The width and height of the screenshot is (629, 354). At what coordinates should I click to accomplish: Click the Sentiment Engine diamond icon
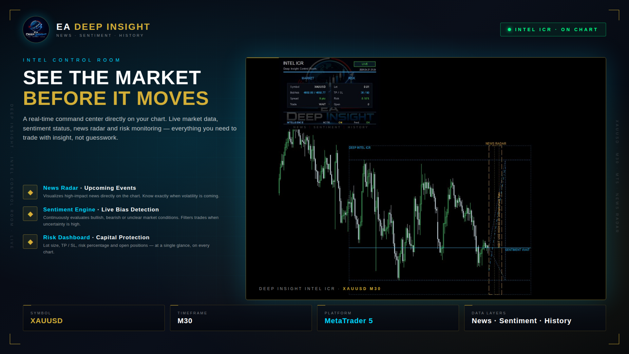tap(30, 214)
